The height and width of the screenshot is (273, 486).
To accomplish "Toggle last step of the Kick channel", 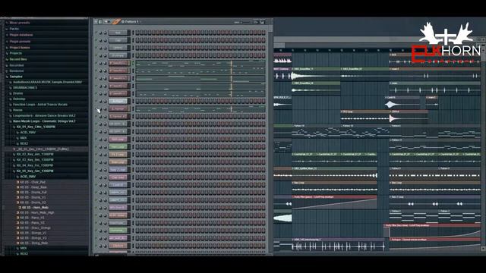I will (x=264, y=33).
